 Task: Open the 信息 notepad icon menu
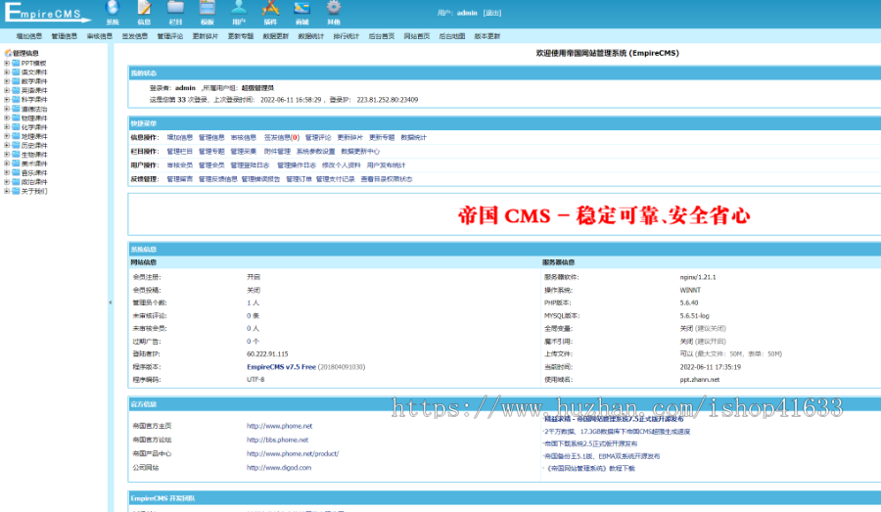click(x=145, y=11)
